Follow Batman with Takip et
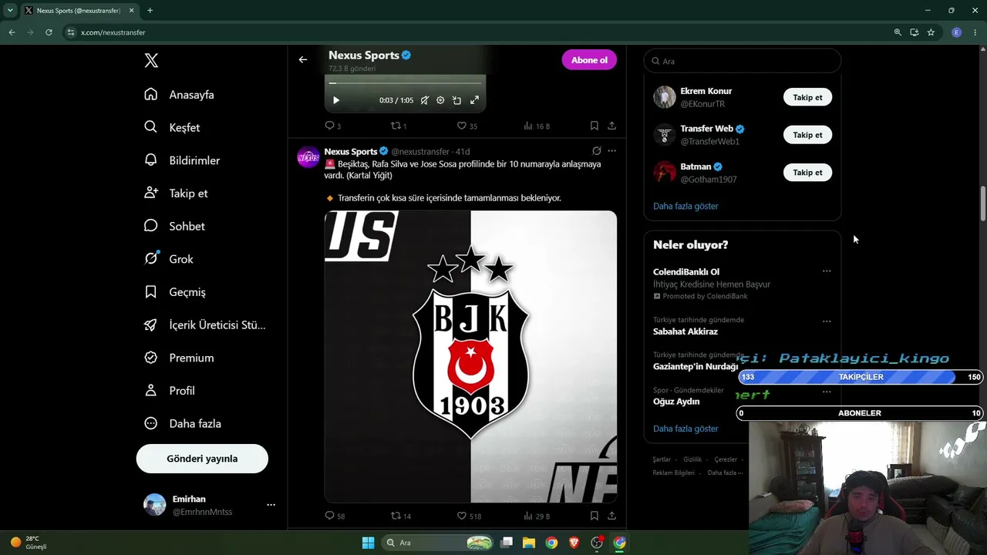The height and width of the screenshot is (555, 987). coord(807,173)
